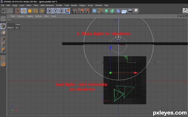This screenshot has width=188, height=117.
Task: Open the array modeling objects icon
Action: tap(112, 11)
